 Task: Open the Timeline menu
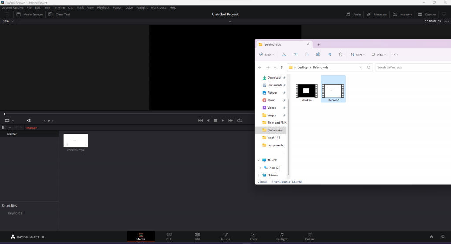click(x=59, y=8)
